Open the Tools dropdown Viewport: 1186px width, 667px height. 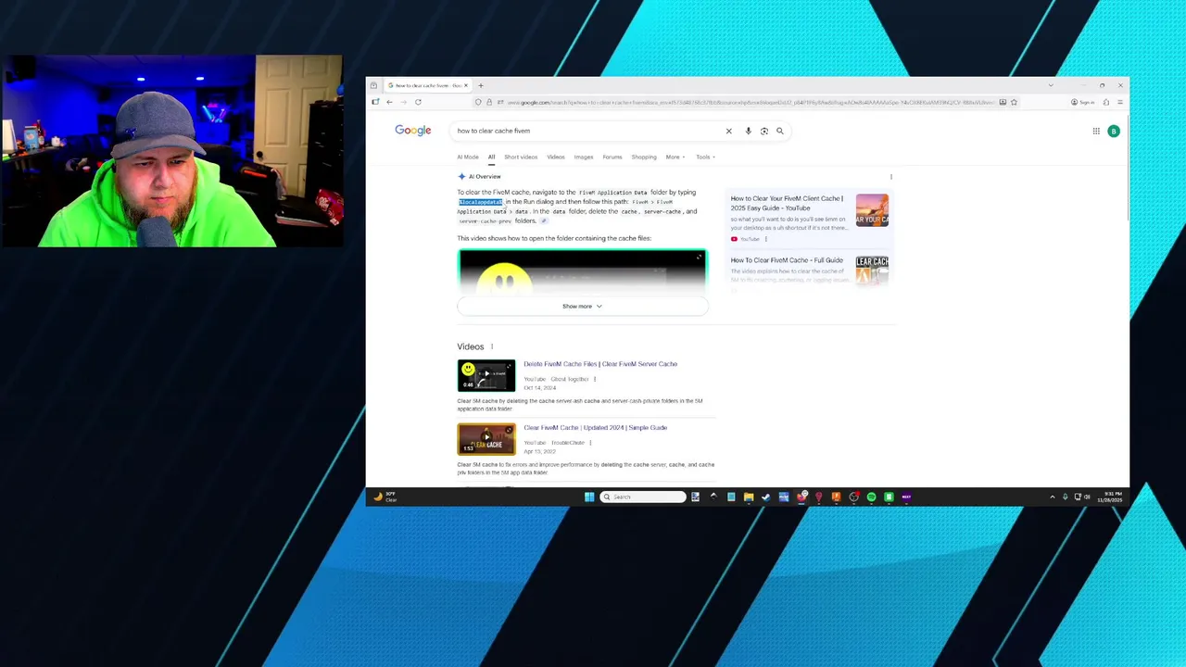coord(705,157)
